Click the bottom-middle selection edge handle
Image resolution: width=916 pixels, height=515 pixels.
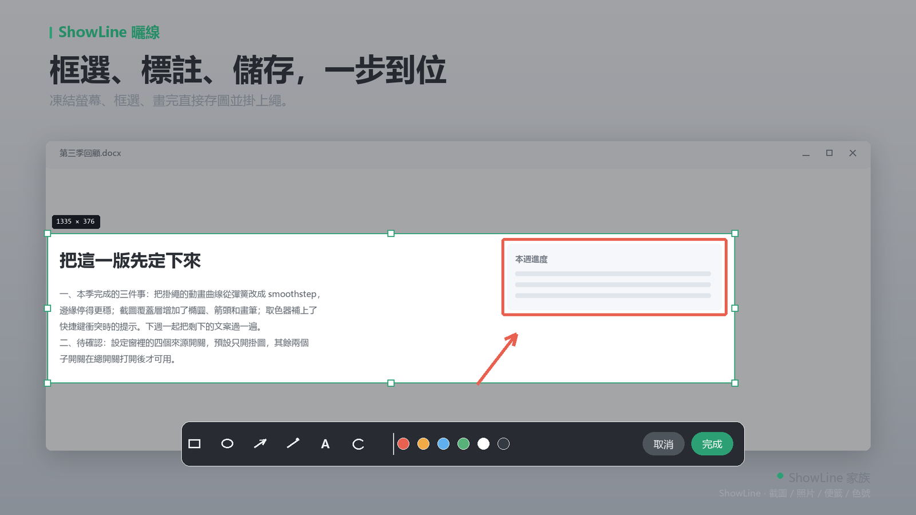391,383
